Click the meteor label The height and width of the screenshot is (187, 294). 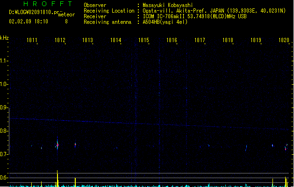click(x=66, y=14)
